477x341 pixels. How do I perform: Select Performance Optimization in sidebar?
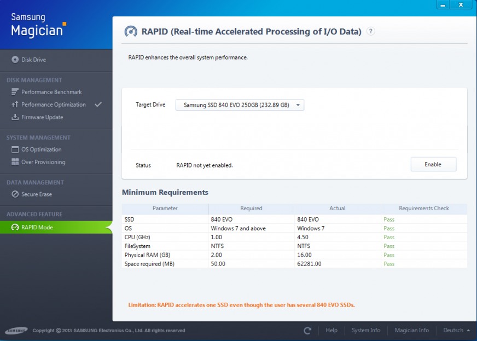[53, 105]
